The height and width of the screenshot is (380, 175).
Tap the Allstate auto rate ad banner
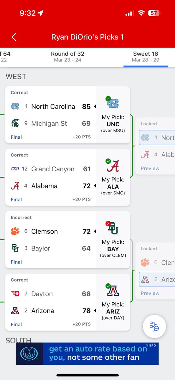[x=87, y=353]
